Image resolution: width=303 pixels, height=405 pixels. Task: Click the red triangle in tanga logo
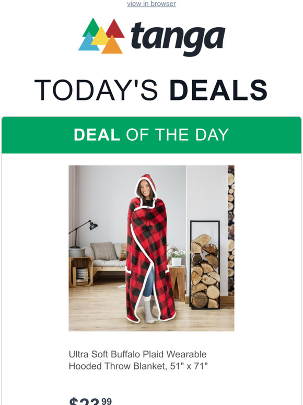pos(114,28)
